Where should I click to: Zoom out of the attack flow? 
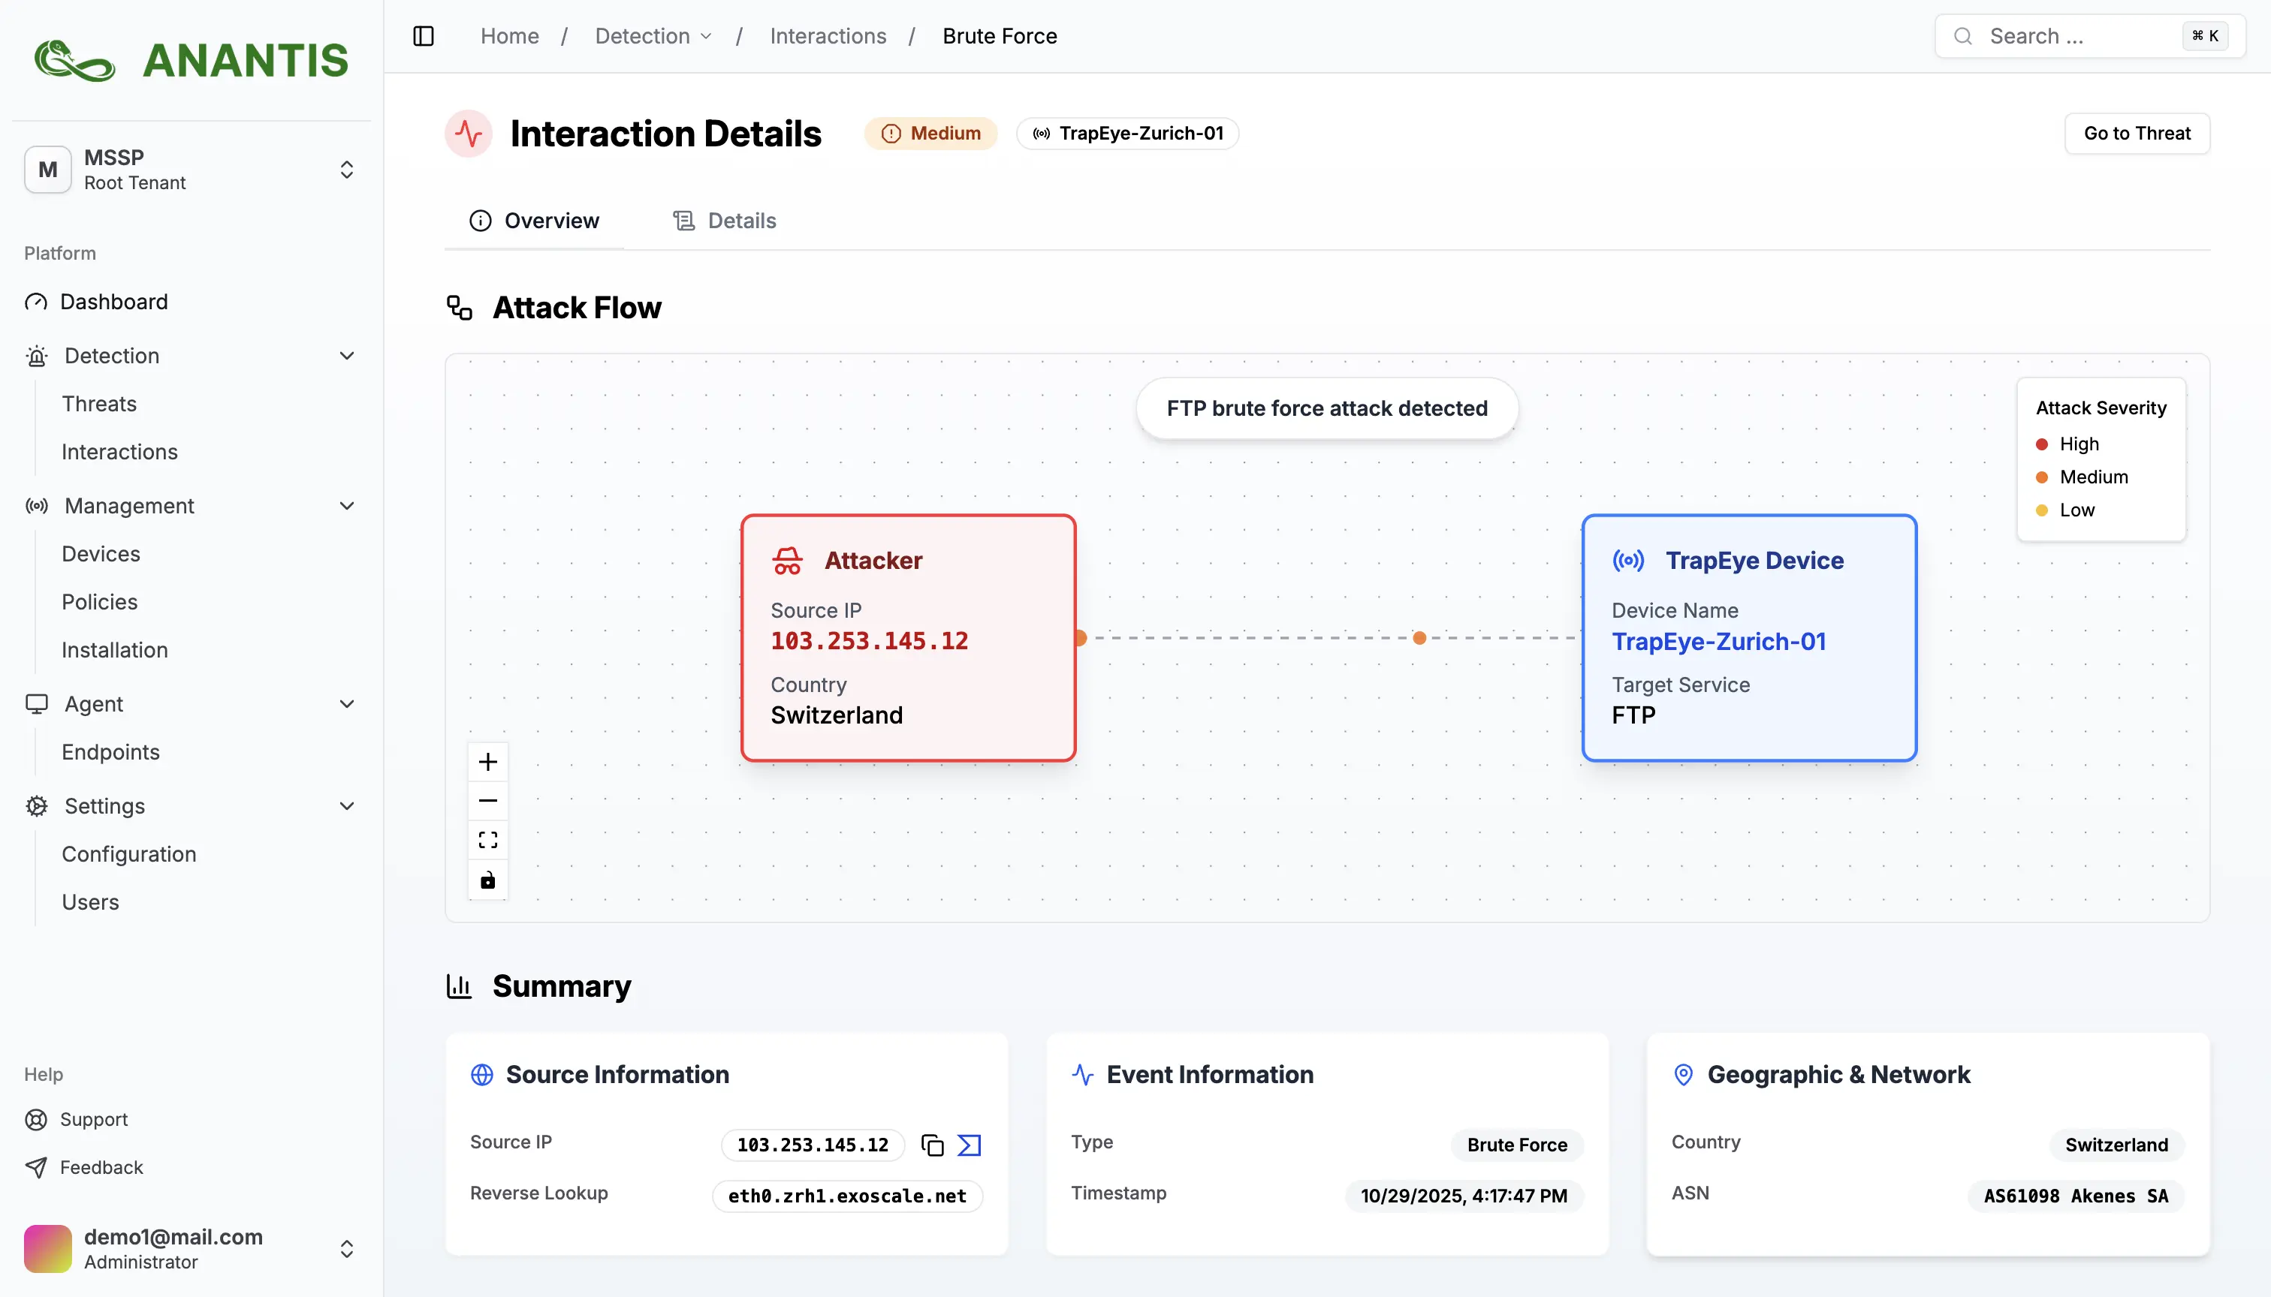pyautogui.click(x=487, y=801)
